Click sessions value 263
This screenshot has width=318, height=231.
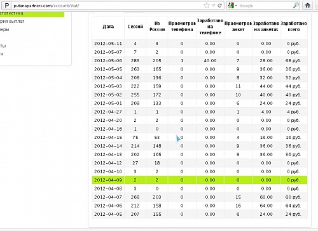coord(135,69)
